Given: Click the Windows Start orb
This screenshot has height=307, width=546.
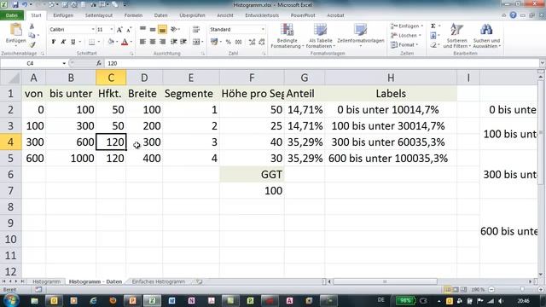Looking at the screenshot, I should [x=11, y=300].
